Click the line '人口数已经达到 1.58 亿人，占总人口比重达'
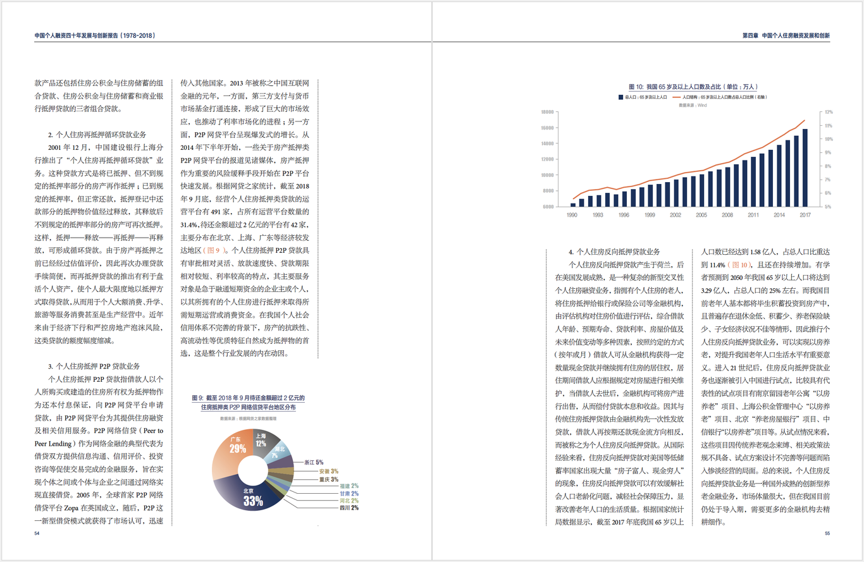Screen dimensions: 864x562 tap(766, 252)
